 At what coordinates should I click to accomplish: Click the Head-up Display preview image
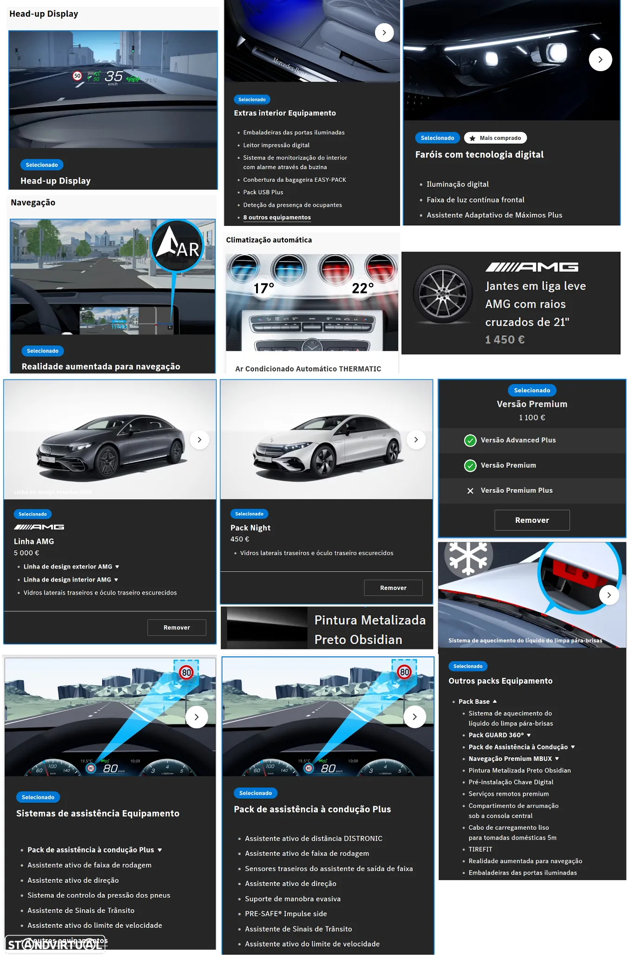(x=113, y=90)
